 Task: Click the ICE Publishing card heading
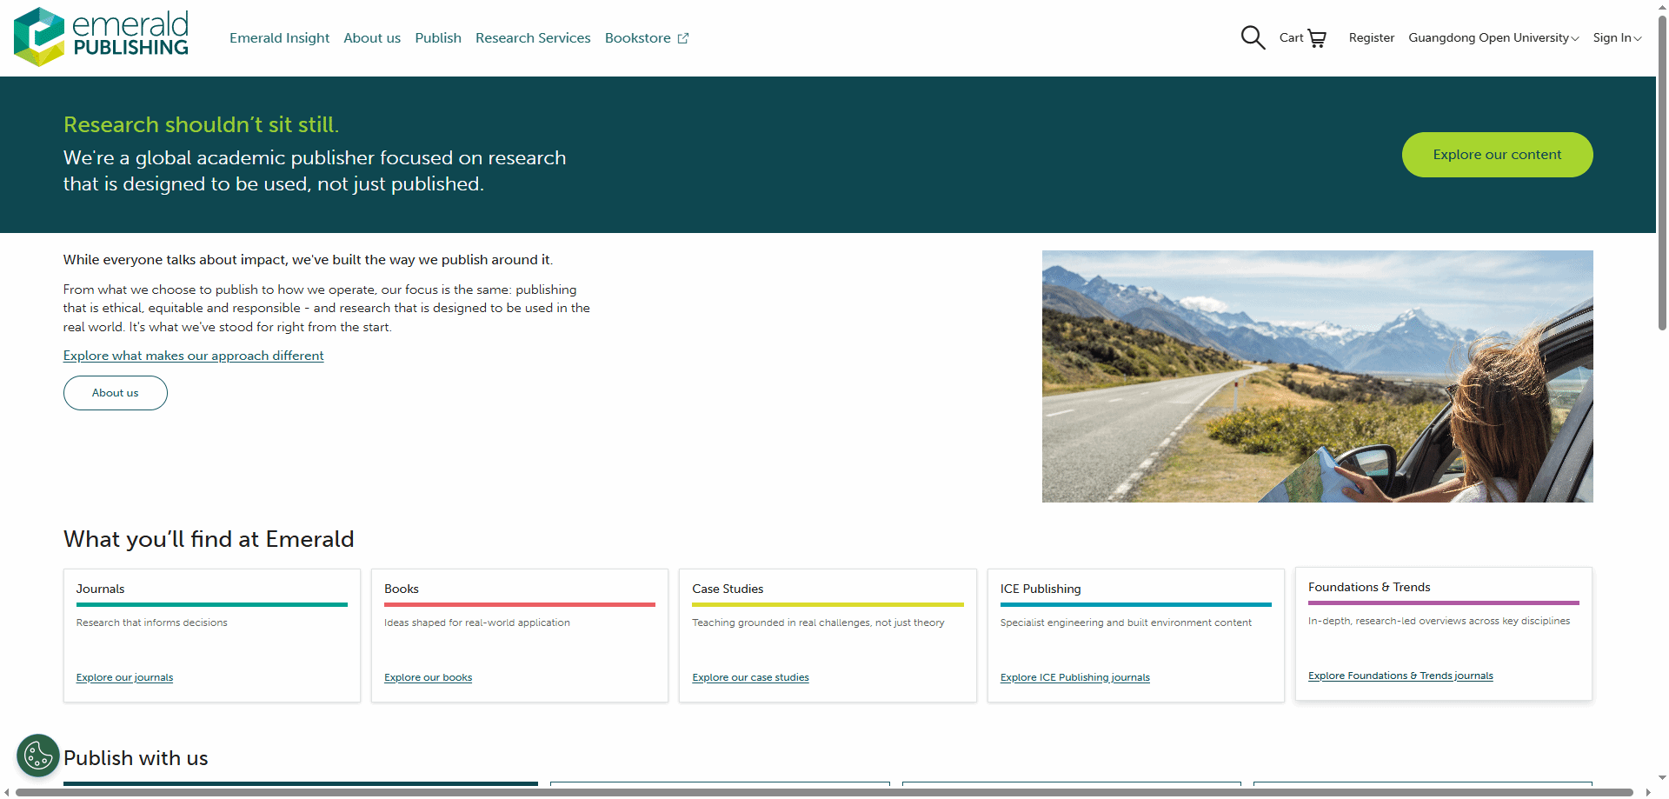pos(1041,589)
